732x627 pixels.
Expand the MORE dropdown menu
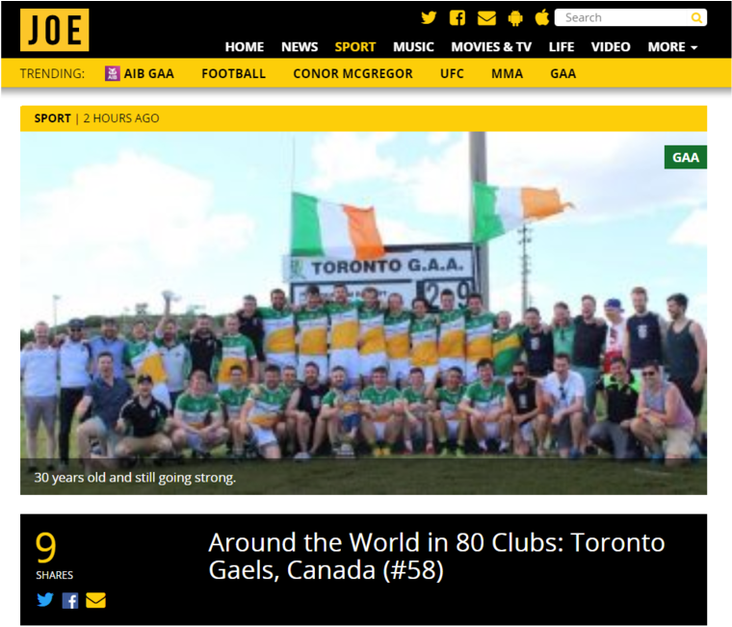(x=672, y=47)
